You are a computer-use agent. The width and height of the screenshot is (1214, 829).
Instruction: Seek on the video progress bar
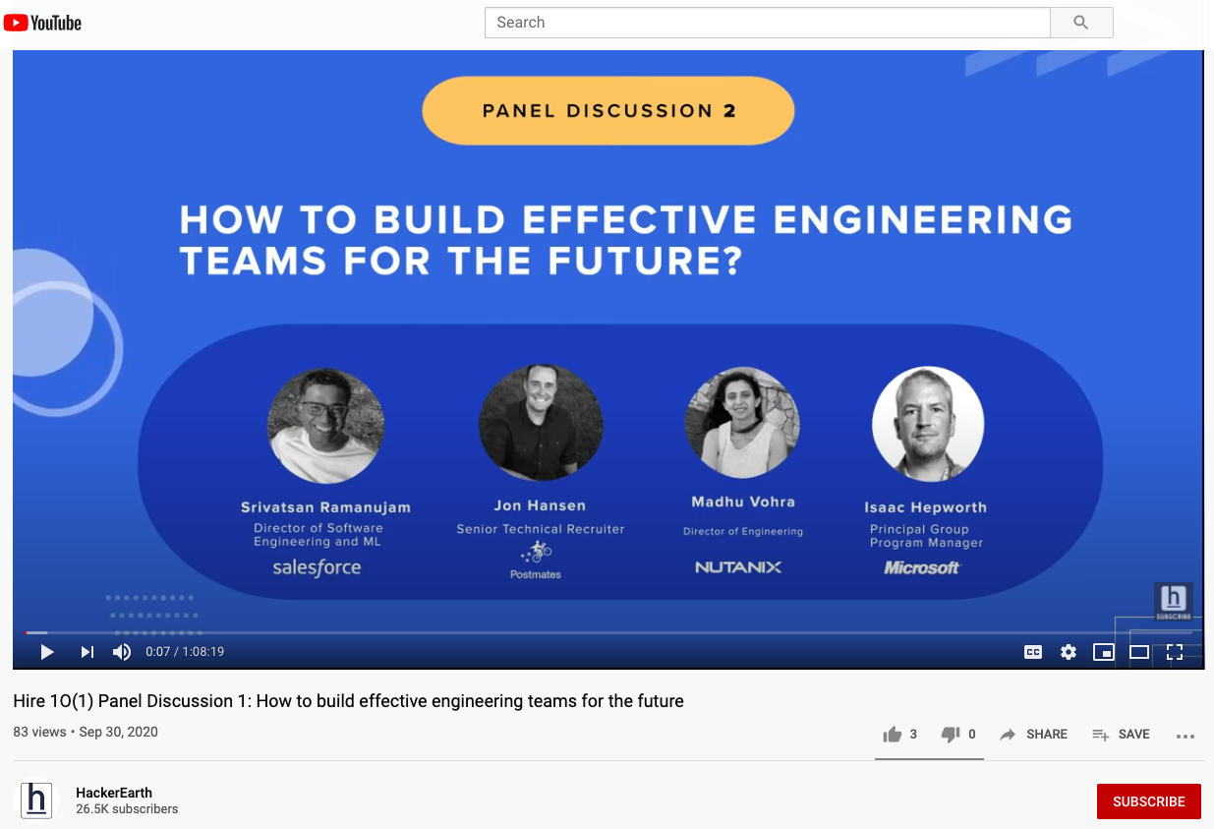point(608,632)
